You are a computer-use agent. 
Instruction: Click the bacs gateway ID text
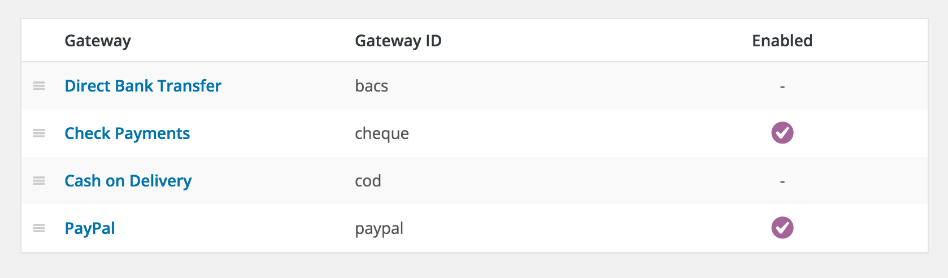tap(371, 86)
